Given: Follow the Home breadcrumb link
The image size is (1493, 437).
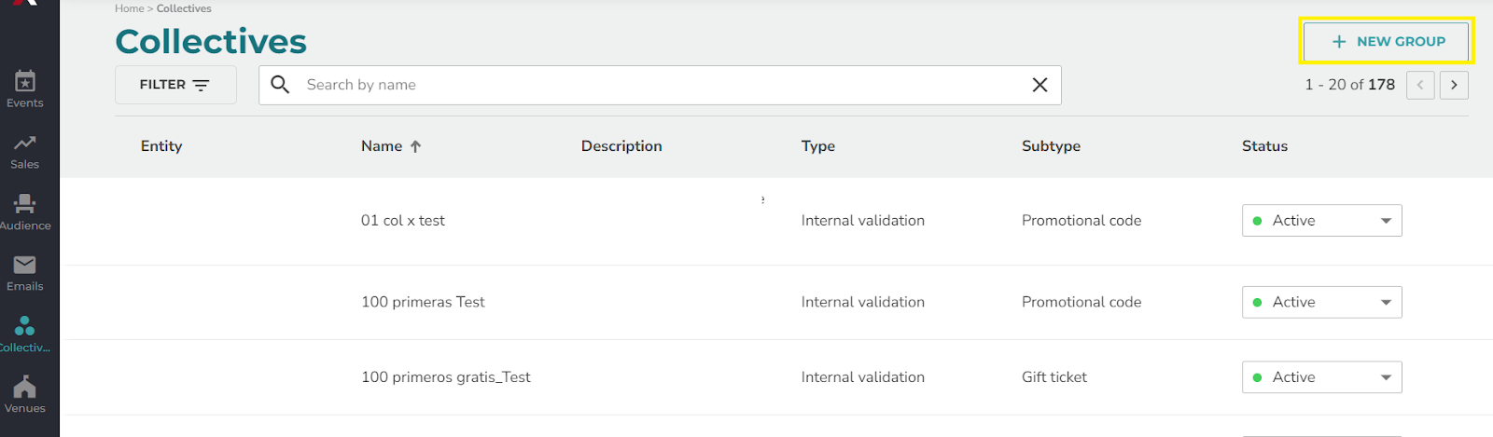Looking at the screenshot, I should point(129,8).
